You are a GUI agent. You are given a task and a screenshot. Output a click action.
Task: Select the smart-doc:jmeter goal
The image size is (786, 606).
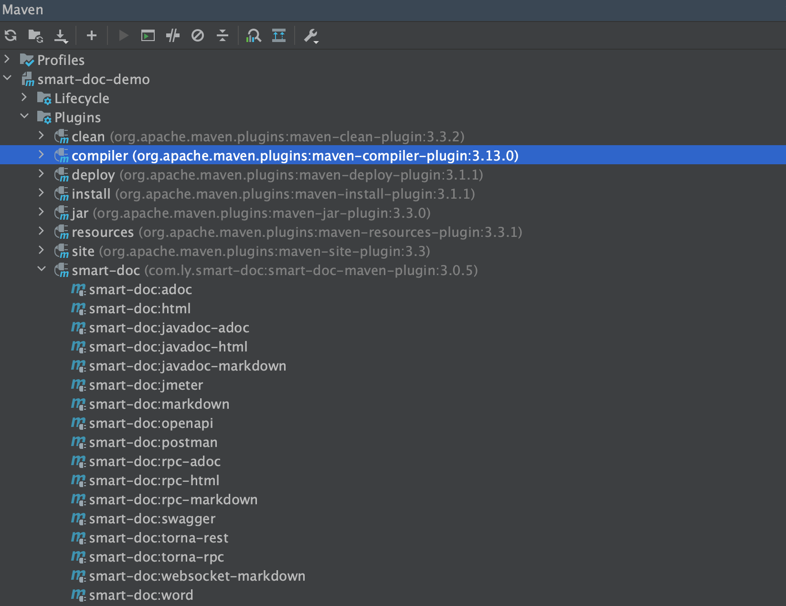[393, 384]
